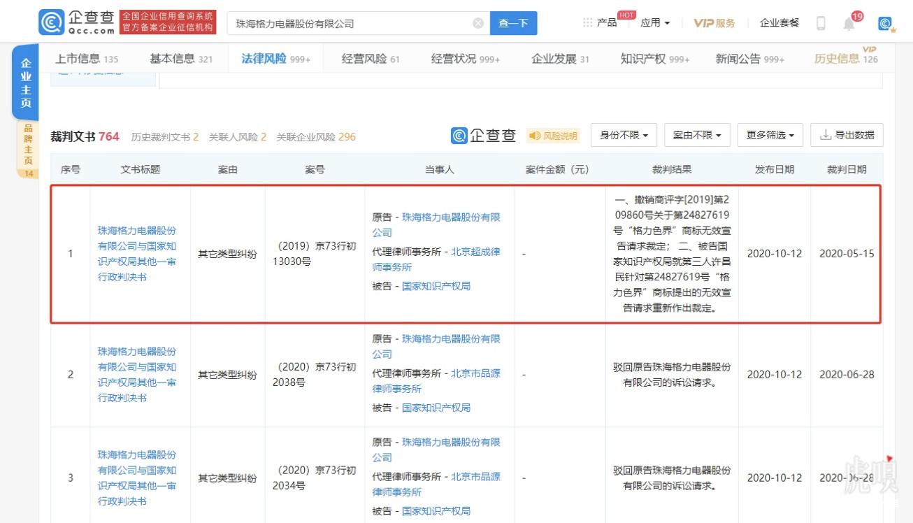Open row 3 judgment document title link
Screen dimensions: 913x523
click(137, 478)
